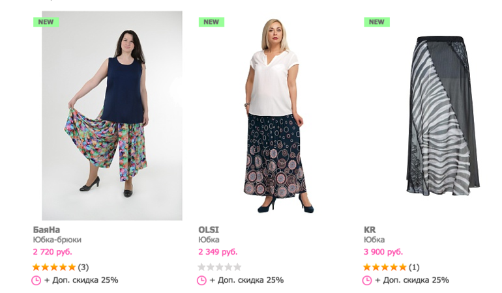Click the NEW badge on KR product

pyautogui.click(x=377, y=21)
